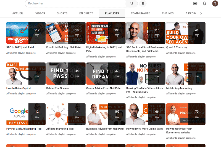Show full playlist under How to Raise Capital
Viewport: 221px width, 147px height.
21,93
